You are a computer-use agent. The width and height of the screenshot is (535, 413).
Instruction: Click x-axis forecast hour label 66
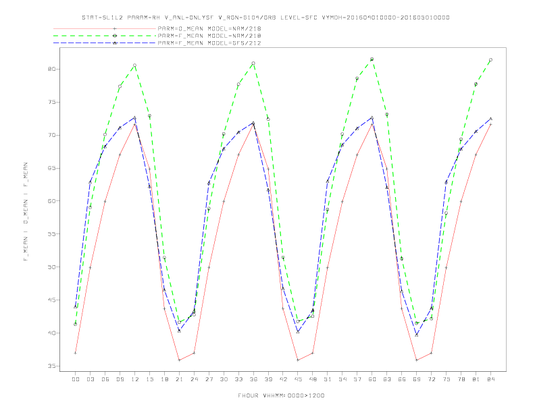402,379
